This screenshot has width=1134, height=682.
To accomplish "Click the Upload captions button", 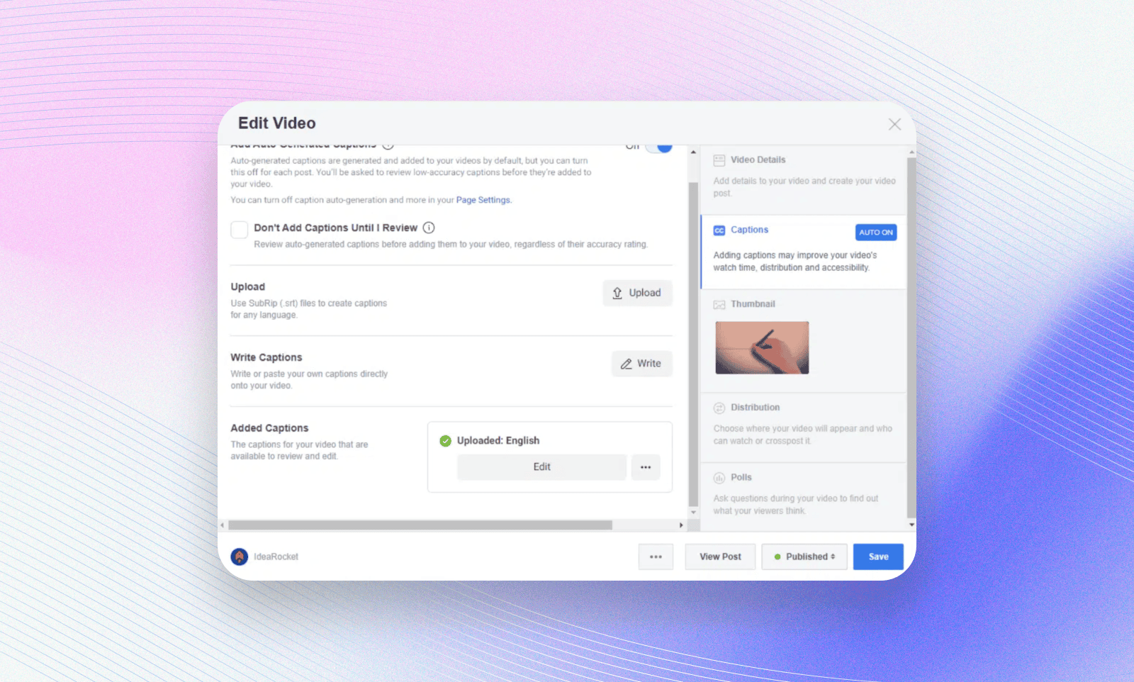I will coord(637,293).
